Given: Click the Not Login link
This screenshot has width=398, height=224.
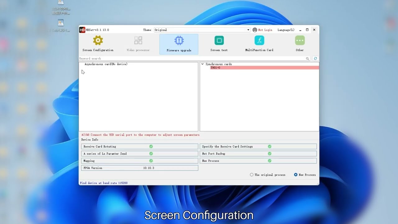Looking at the screenshot, I should click(265, 30).
